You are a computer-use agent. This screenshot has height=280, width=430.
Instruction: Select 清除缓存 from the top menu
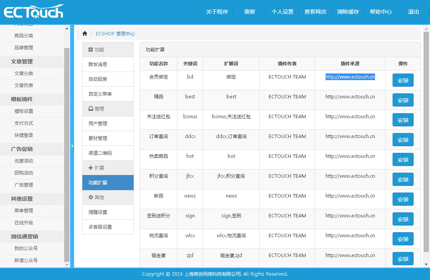pos(348,12)
